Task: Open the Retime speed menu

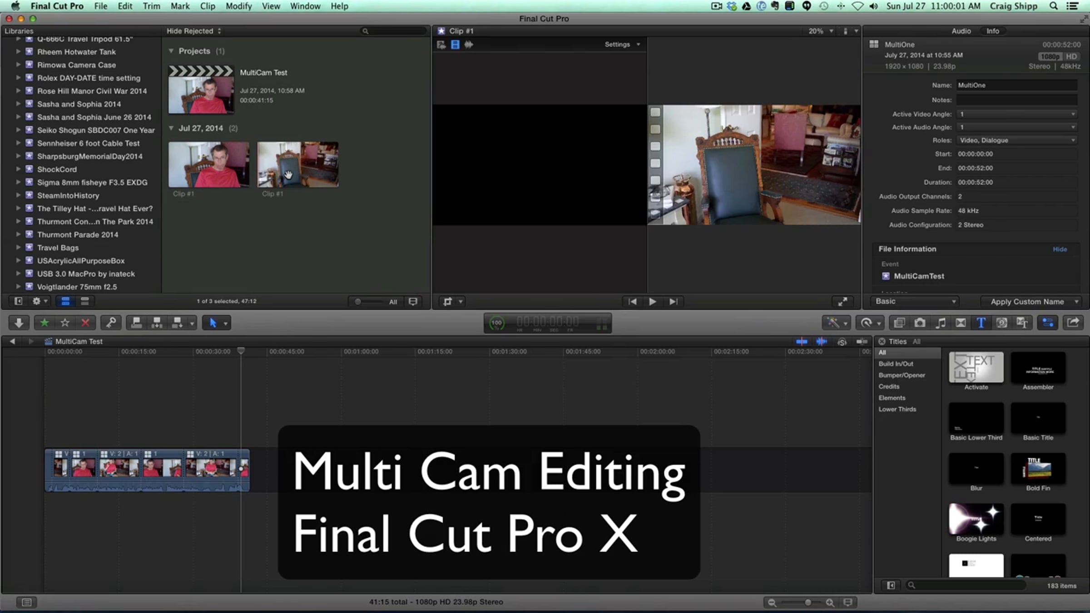Action: (870, 323)
